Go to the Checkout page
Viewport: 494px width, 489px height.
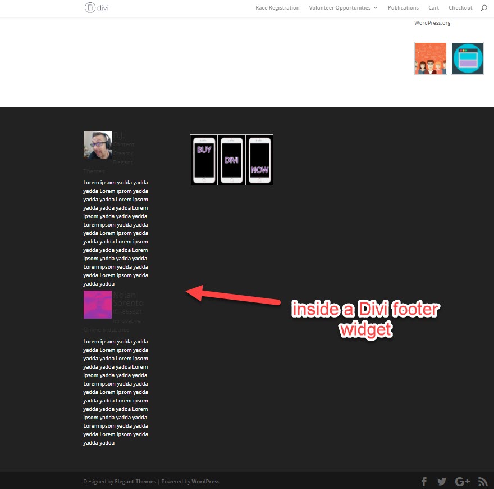(x=460, y=7)
